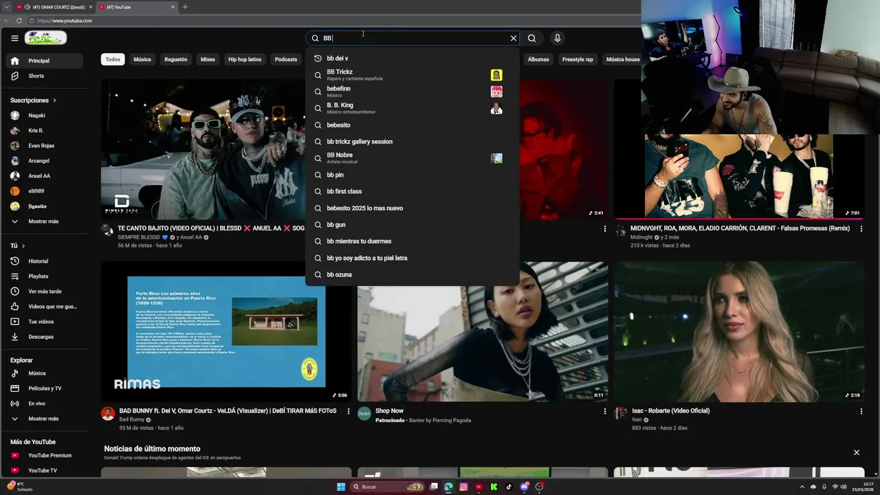Screen dimensions: 880x495
Task: Select suggestion "bb dei v"
Action: pos(412,58)
